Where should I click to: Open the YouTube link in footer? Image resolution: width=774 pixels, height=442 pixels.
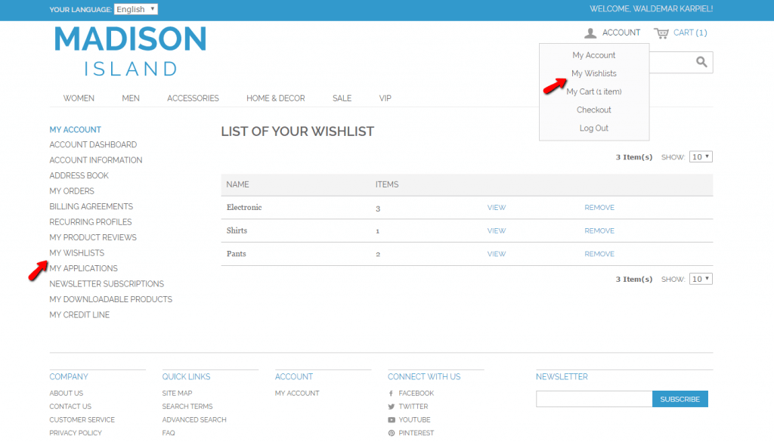point(414,420)
